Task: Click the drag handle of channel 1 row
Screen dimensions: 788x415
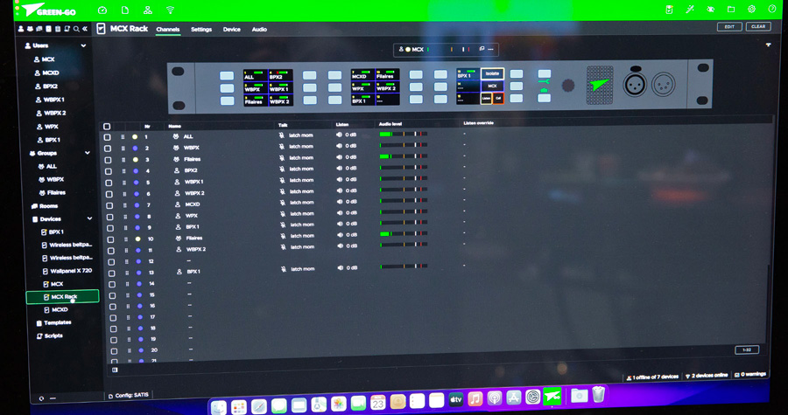Action: 123,137
